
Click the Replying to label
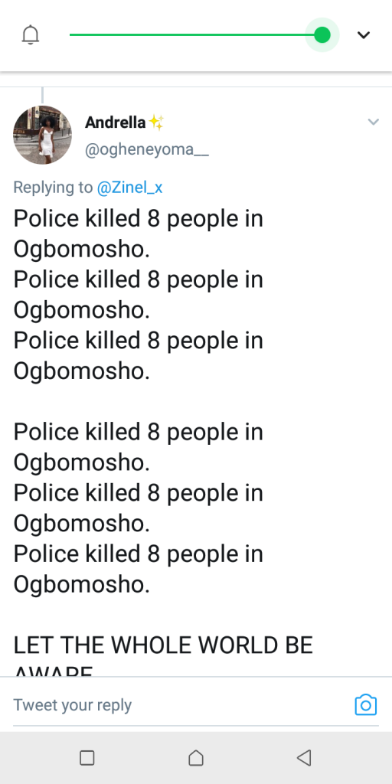tap(53, 188)
